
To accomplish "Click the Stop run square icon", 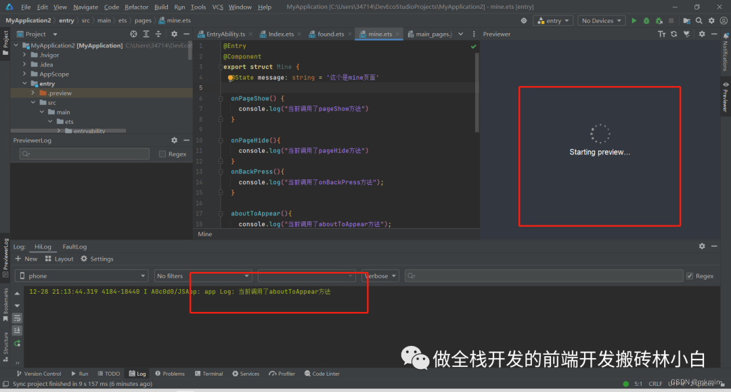I will point(671,20).
